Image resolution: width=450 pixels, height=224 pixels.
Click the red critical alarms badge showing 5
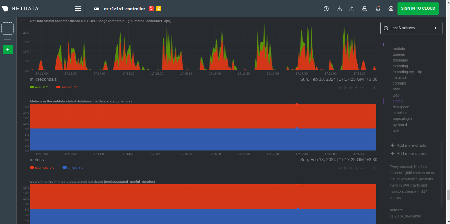151,8
